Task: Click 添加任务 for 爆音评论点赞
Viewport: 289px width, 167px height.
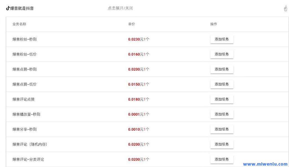Action: 222,99
